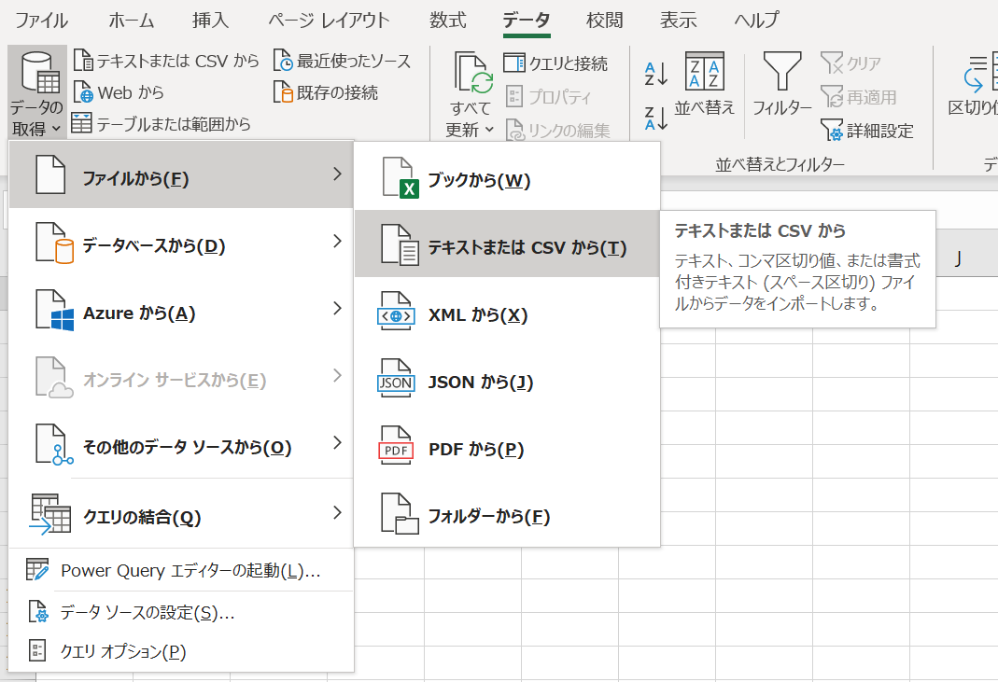Switch to the ファイル tab
Screen dimensions: 998x682
(41, 21)
